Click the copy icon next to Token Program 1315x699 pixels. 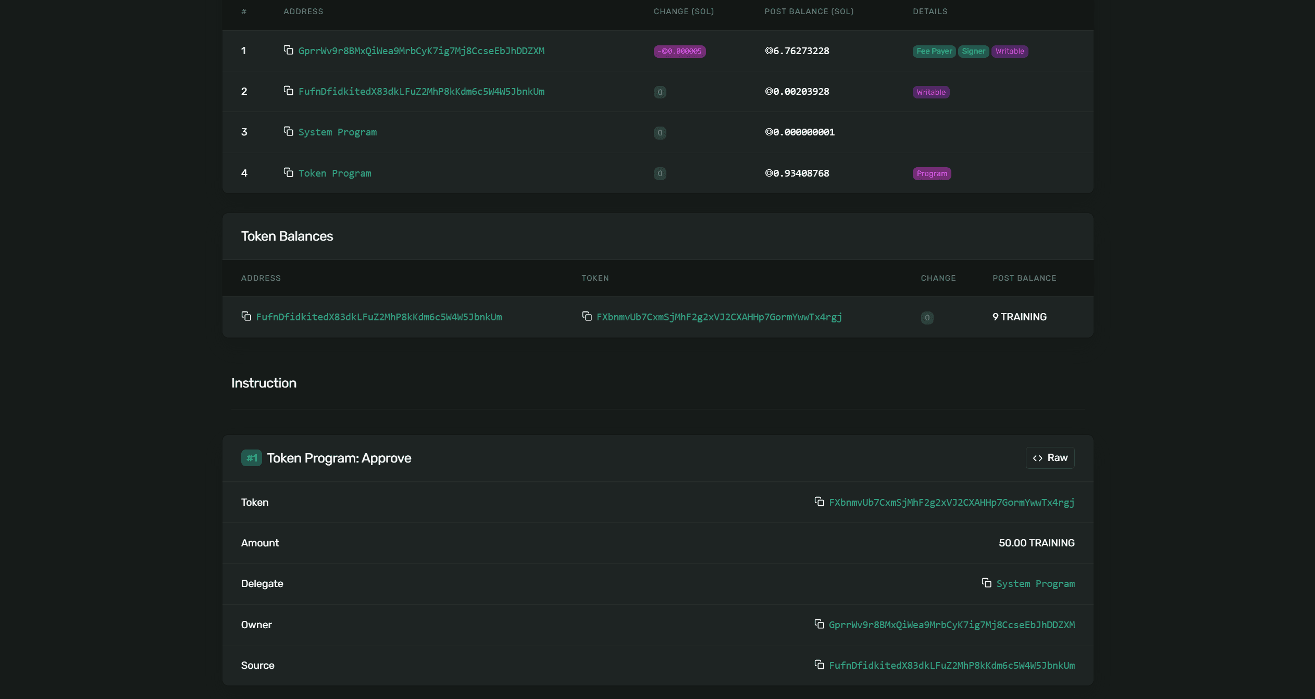(288, 173)
